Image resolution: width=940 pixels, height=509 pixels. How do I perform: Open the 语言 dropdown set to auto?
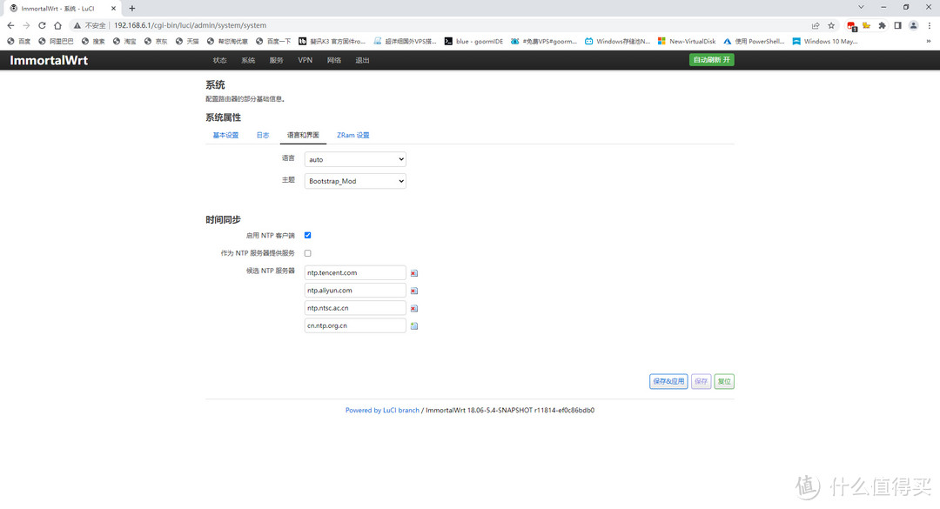click(x=355, y=159)
